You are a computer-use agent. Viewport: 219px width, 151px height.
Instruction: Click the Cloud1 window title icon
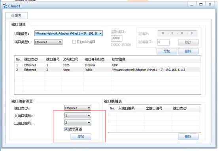[x=5, y=6]
